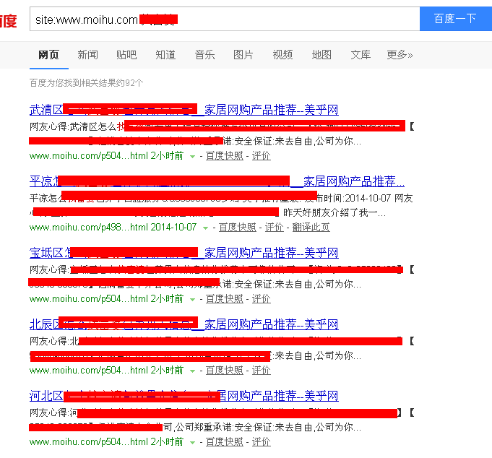Open the 视频 tab
492x458 pixels.
click(282, 55)
